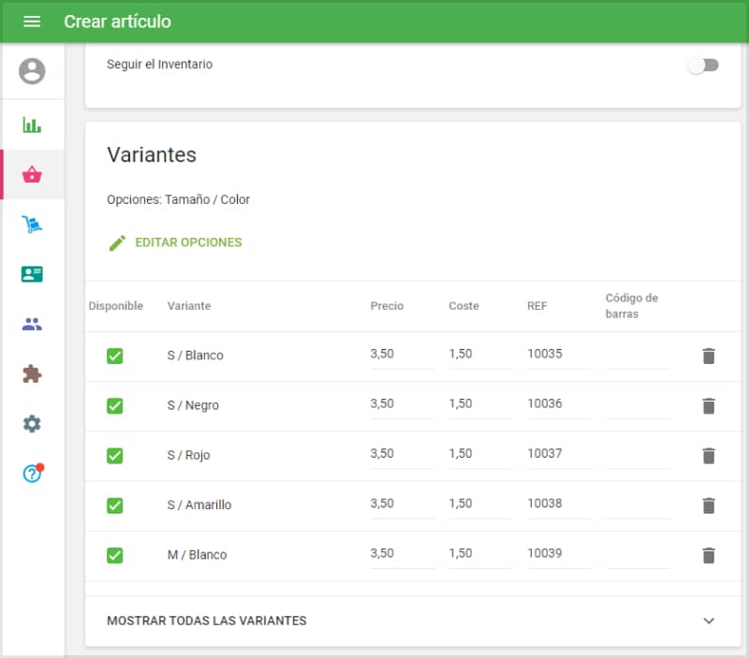Click the barcode field for S / Rojo

(x=637, y=454)
